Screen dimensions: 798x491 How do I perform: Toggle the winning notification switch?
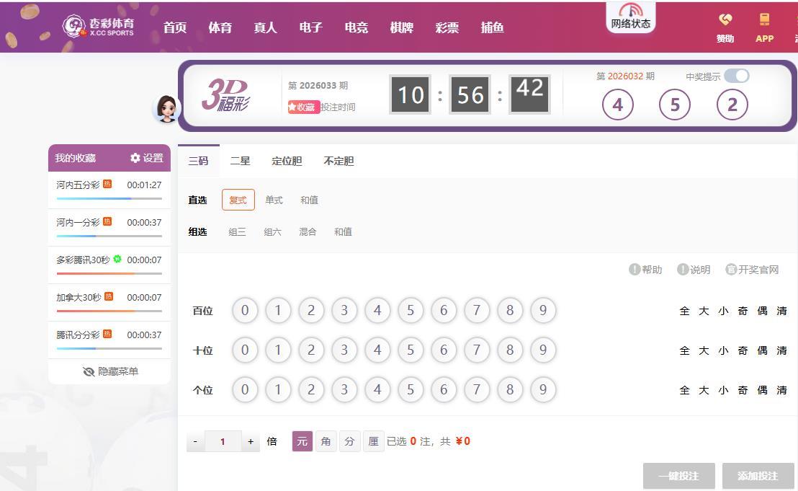click(x=736, y=76)
